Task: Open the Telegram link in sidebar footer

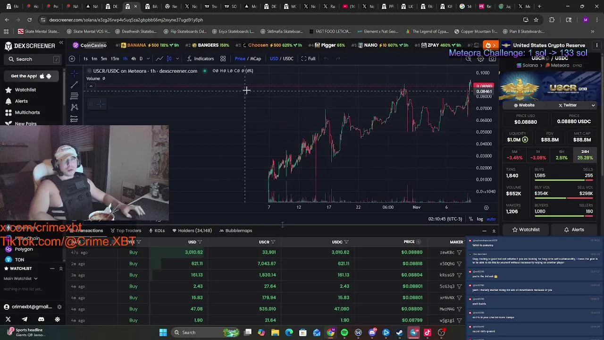Action: [25, 320]
